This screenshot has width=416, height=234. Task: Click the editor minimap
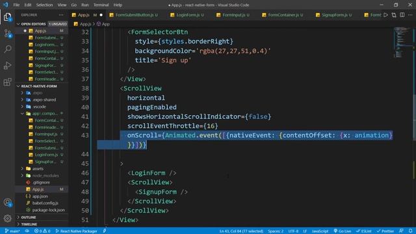[403, 42]
